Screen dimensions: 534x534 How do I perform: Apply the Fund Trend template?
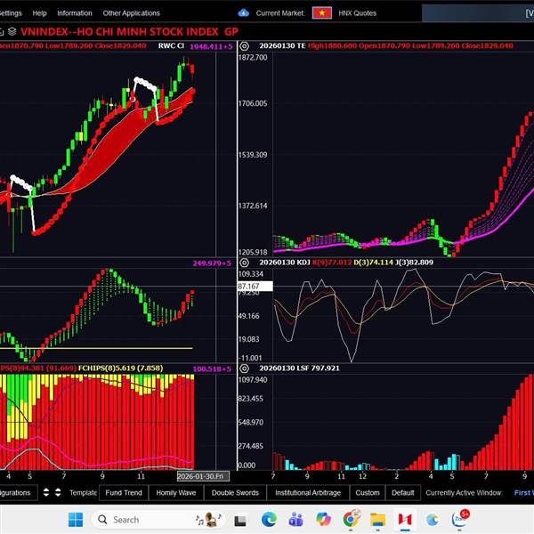click(123, 492)
